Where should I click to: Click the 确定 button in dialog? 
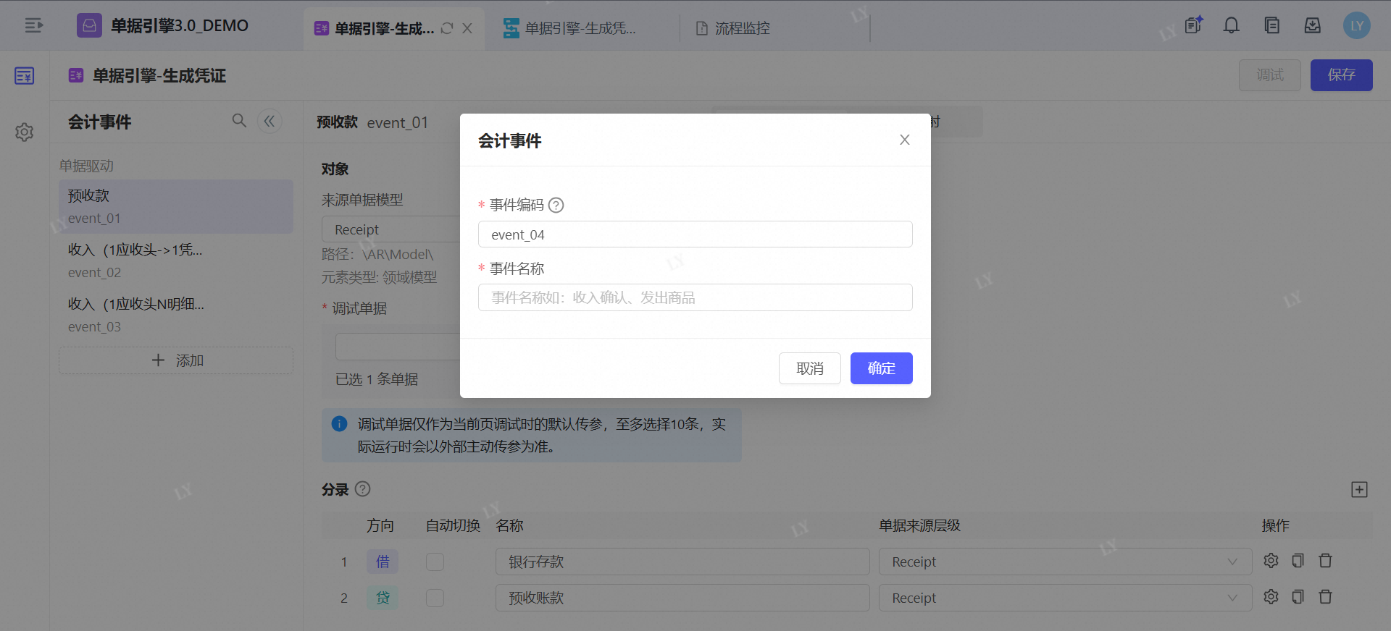tap(881, 368)
